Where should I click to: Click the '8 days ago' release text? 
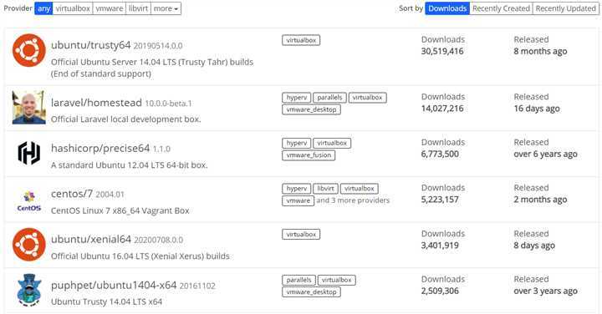click(x=534, y=246)
